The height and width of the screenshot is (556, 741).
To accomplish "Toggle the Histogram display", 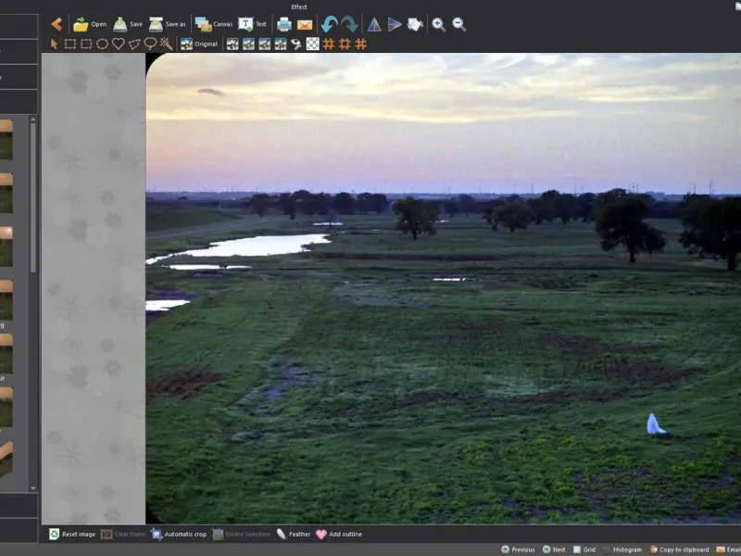I will 621,550.
